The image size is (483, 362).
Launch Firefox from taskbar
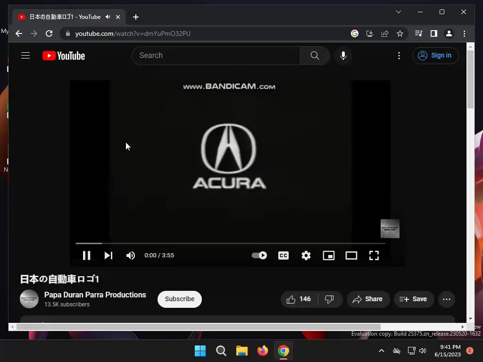(262, 351)
